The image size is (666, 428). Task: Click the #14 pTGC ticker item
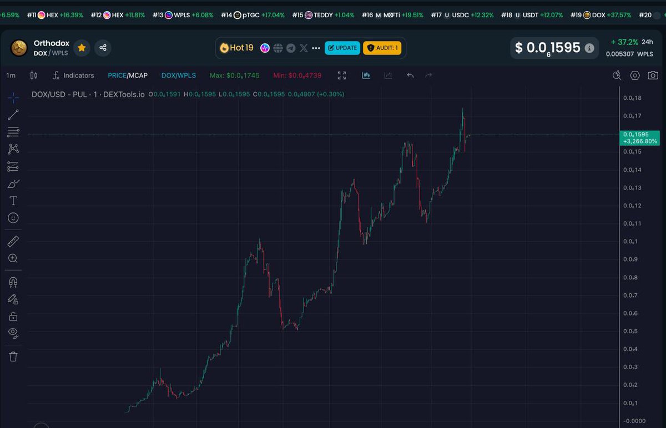tap(252, 15)
